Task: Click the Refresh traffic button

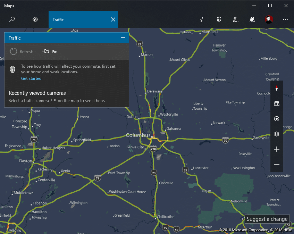Action: click(x=22, y=52)
